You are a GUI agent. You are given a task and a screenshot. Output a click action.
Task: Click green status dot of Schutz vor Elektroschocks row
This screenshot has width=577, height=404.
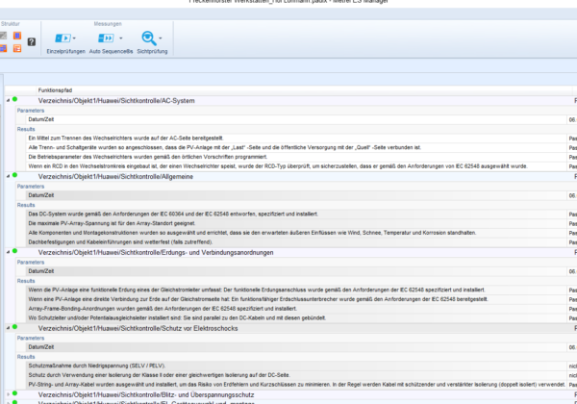tap(14, 326)
